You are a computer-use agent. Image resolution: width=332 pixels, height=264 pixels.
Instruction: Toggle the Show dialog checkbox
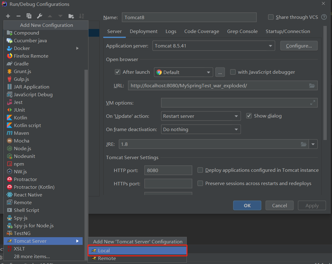pos(249,116)
